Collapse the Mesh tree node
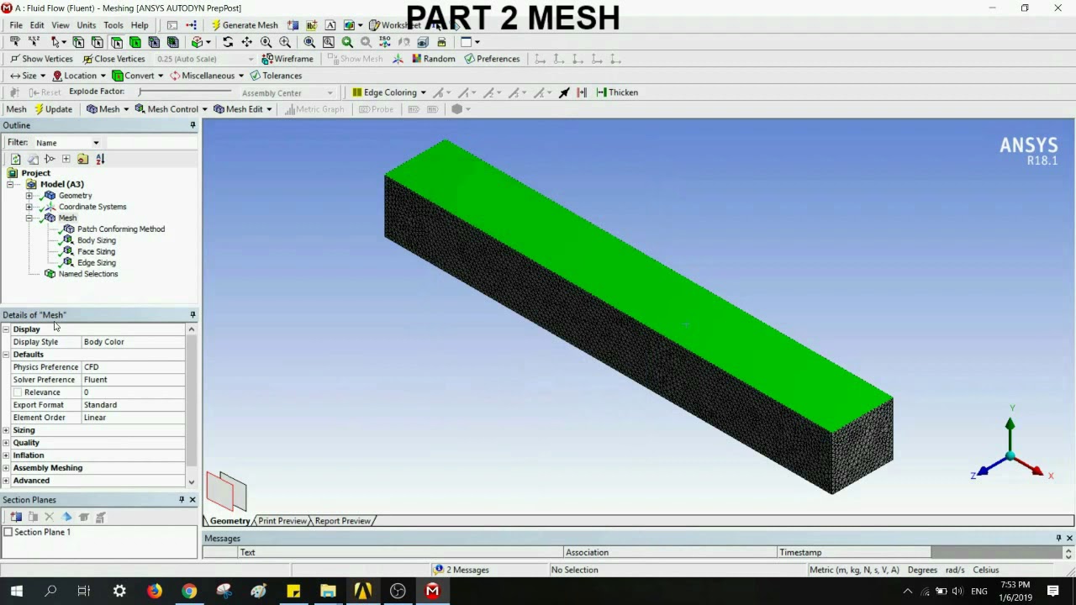 tap(29, 218)
